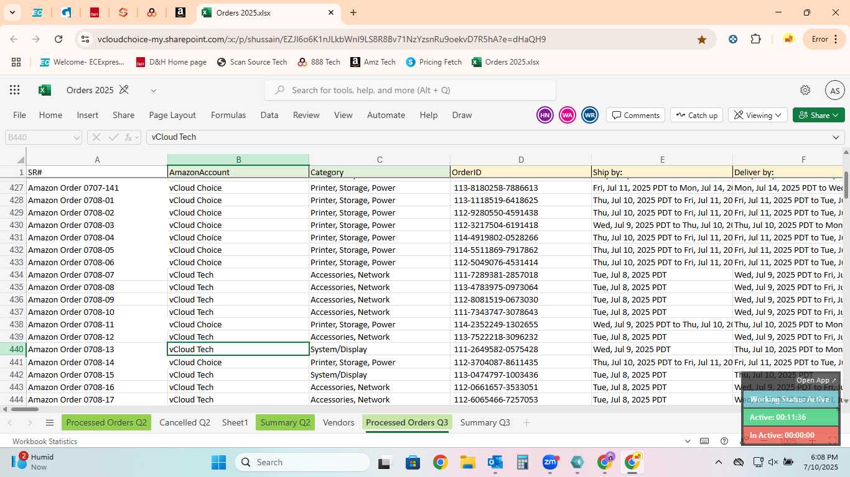The height and width of the screenshot is (477, 850).
Task: Click Open App in tracker widget
Action: (816, 380)
